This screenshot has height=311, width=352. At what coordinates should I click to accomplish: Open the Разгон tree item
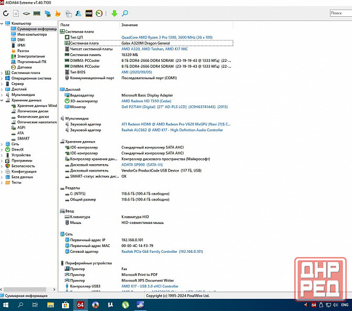tap(23, 51)
